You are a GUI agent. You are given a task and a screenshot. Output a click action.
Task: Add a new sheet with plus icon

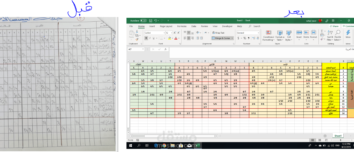(325, 136)
